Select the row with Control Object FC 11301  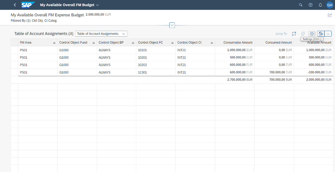click(x=15, y=72)
